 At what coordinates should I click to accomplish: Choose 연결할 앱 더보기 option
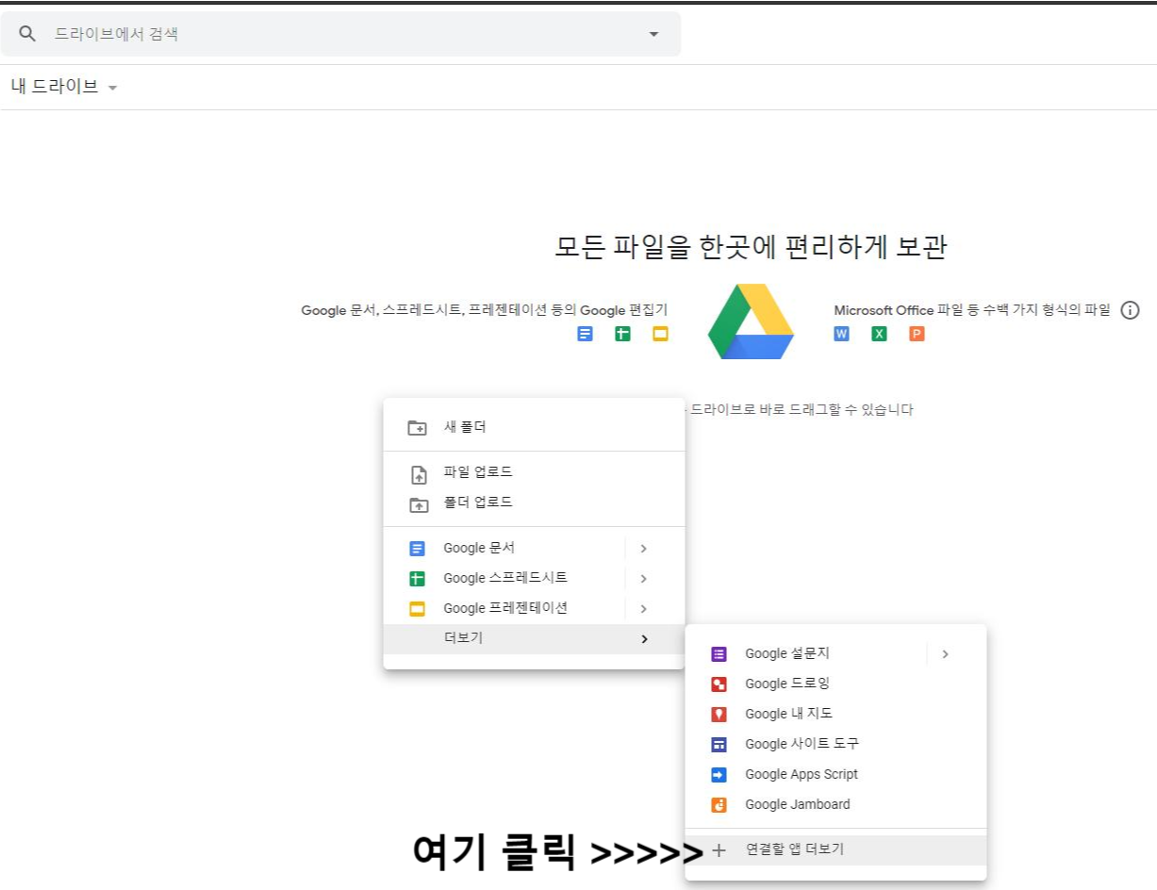click(835, 849)
